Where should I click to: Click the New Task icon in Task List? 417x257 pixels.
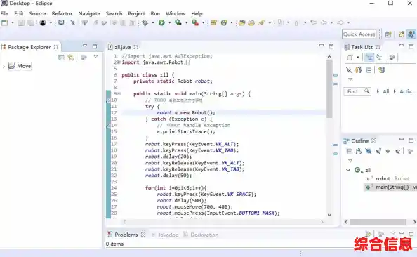350,57
